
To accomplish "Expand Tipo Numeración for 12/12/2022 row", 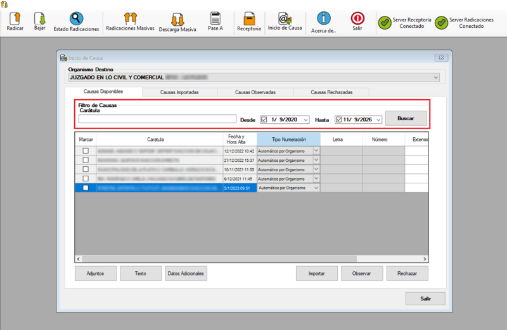I will coord(316,150).
